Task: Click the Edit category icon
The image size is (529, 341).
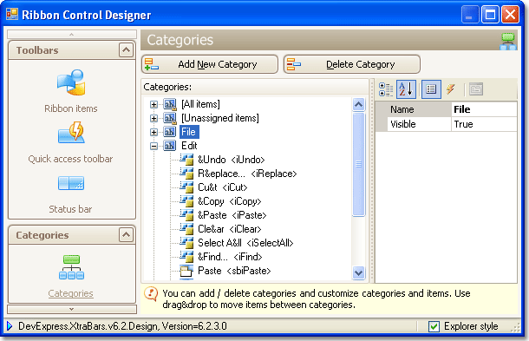Action: [170, 146]
